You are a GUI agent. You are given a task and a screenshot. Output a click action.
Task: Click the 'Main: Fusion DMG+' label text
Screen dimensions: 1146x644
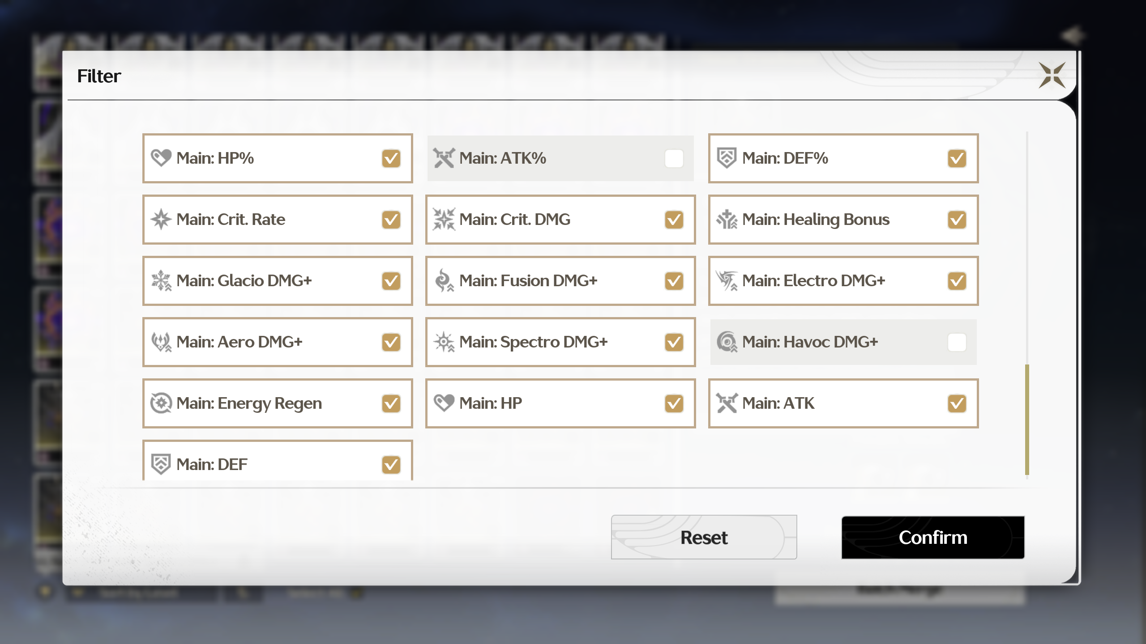[528, 280]
